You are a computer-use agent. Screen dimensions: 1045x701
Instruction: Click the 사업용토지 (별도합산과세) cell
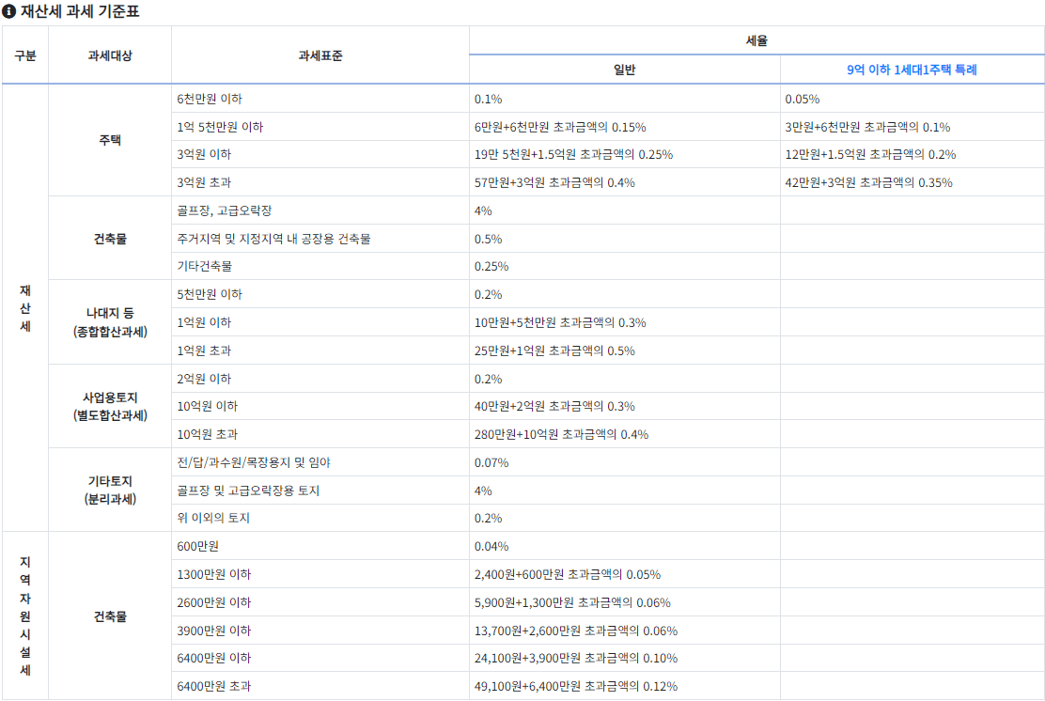click(x=110, y=406)
